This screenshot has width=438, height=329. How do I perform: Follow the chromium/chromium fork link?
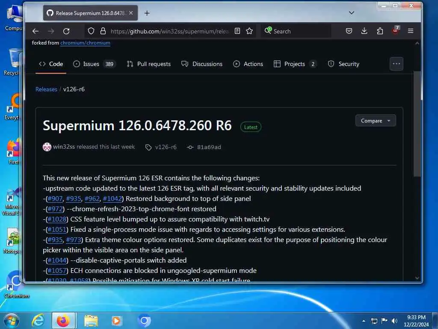pyautogui.click(x=85, y=43)
